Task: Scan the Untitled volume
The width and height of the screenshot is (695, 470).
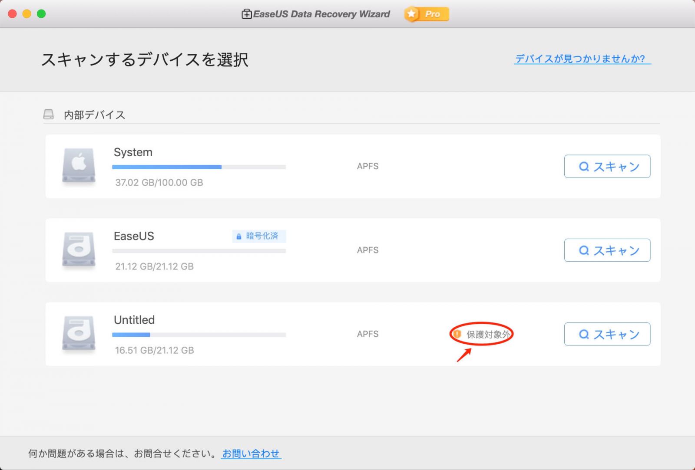Action: (x=607, y=334)
